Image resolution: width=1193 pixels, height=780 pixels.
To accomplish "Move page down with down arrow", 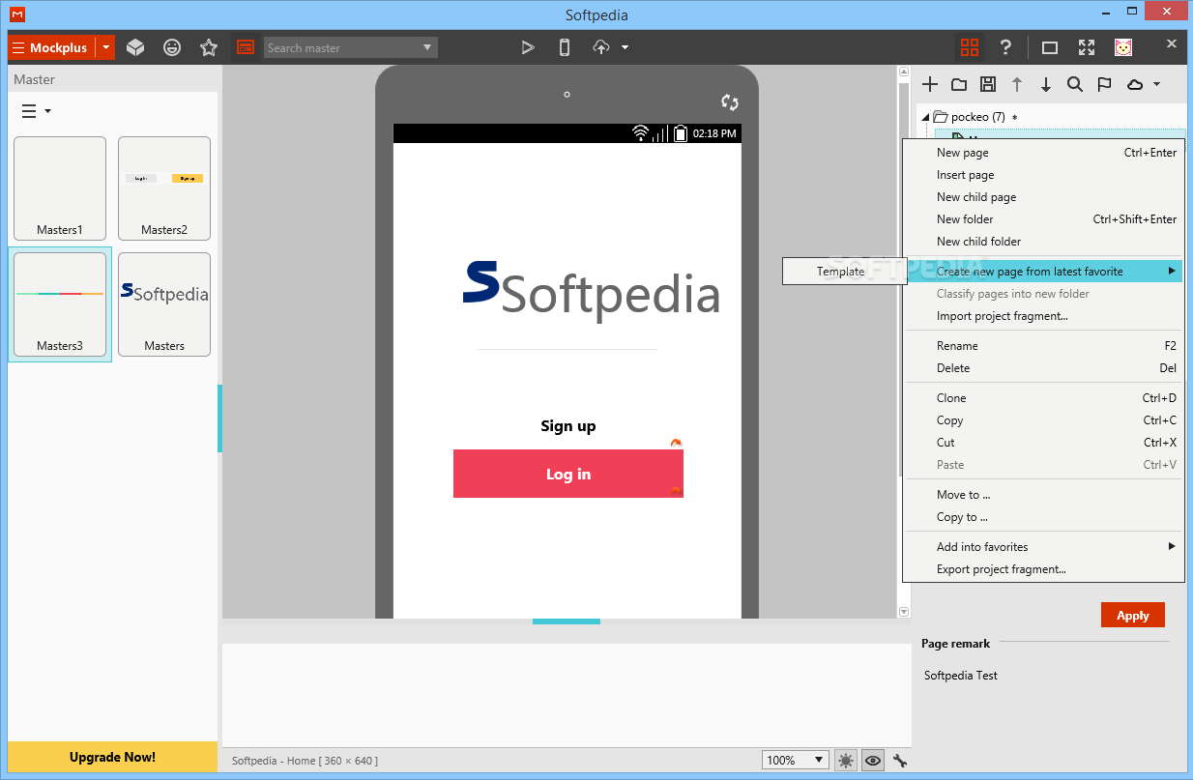I will pyautogui.click(x=1046, y=84).
